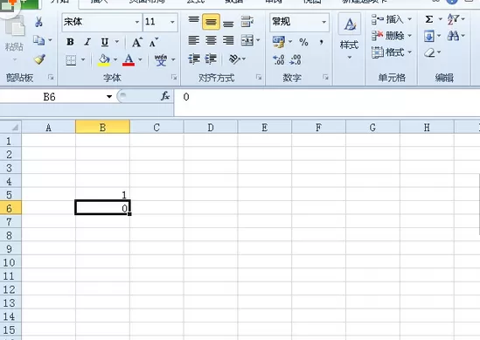Open number format 常规 dropdown
This screenshot has height=340, width=480.
click(323, 22)
